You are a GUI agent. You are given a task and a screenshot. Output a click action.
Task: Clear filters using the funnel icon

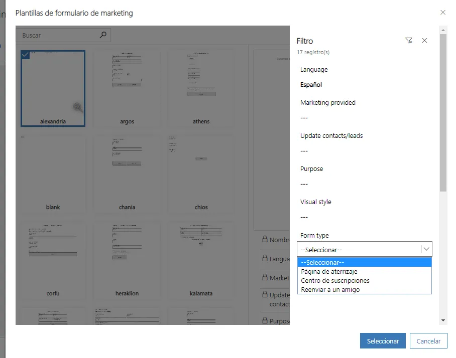[409, 40]
